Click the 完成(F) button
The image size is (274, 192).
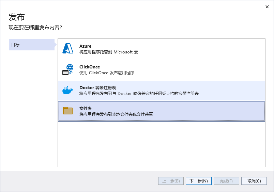point(226,181)
